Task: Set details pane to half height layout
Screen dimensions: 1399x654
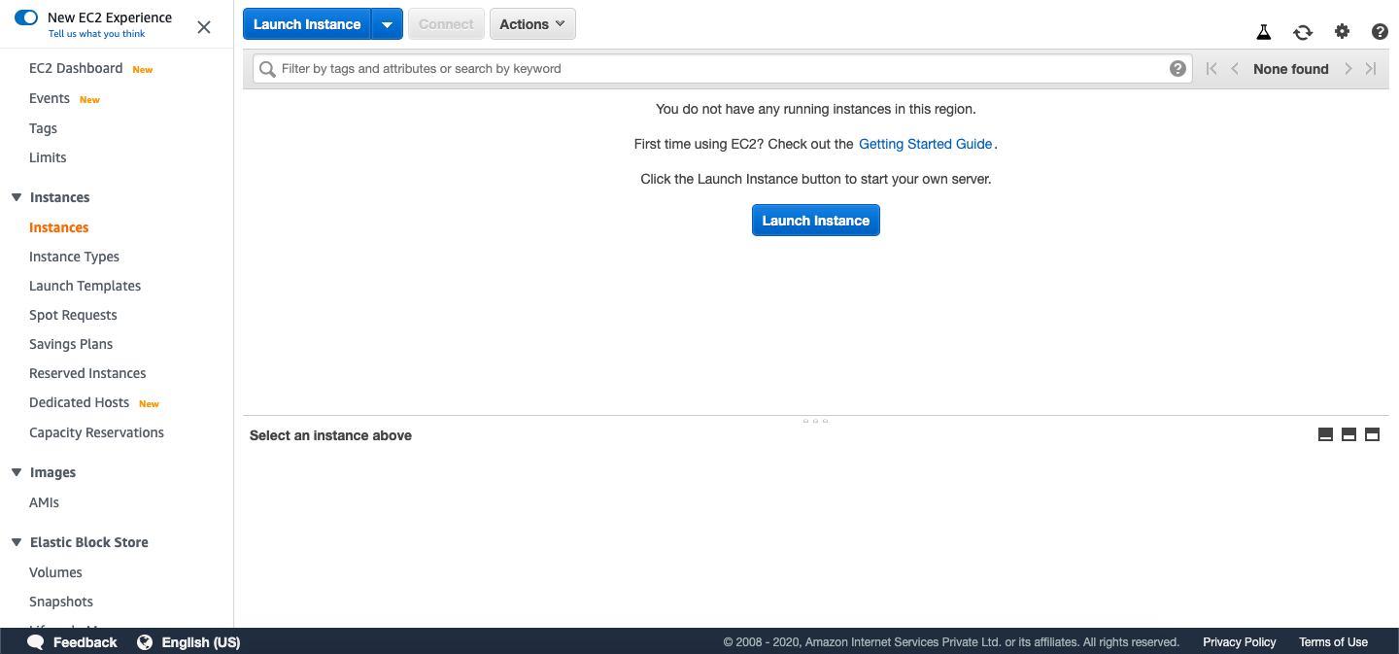Action: click(1348, 434)
